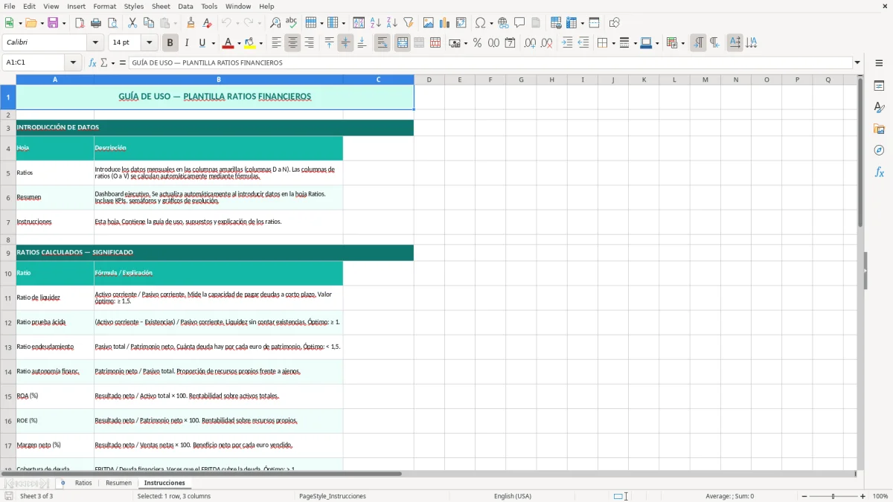Apply the yellow background color swatch

tap(251, 43)
